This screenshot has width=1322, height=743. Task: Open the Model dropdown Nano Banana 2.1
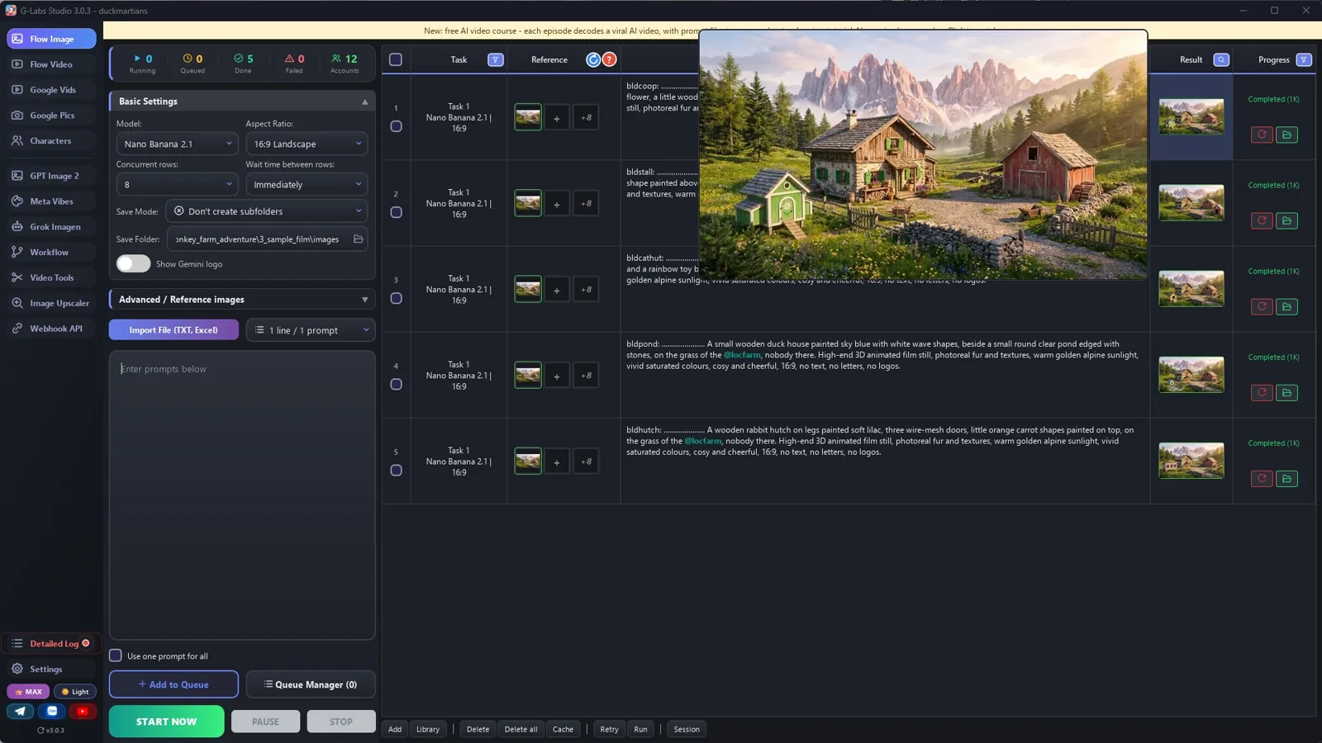point(178,144)
